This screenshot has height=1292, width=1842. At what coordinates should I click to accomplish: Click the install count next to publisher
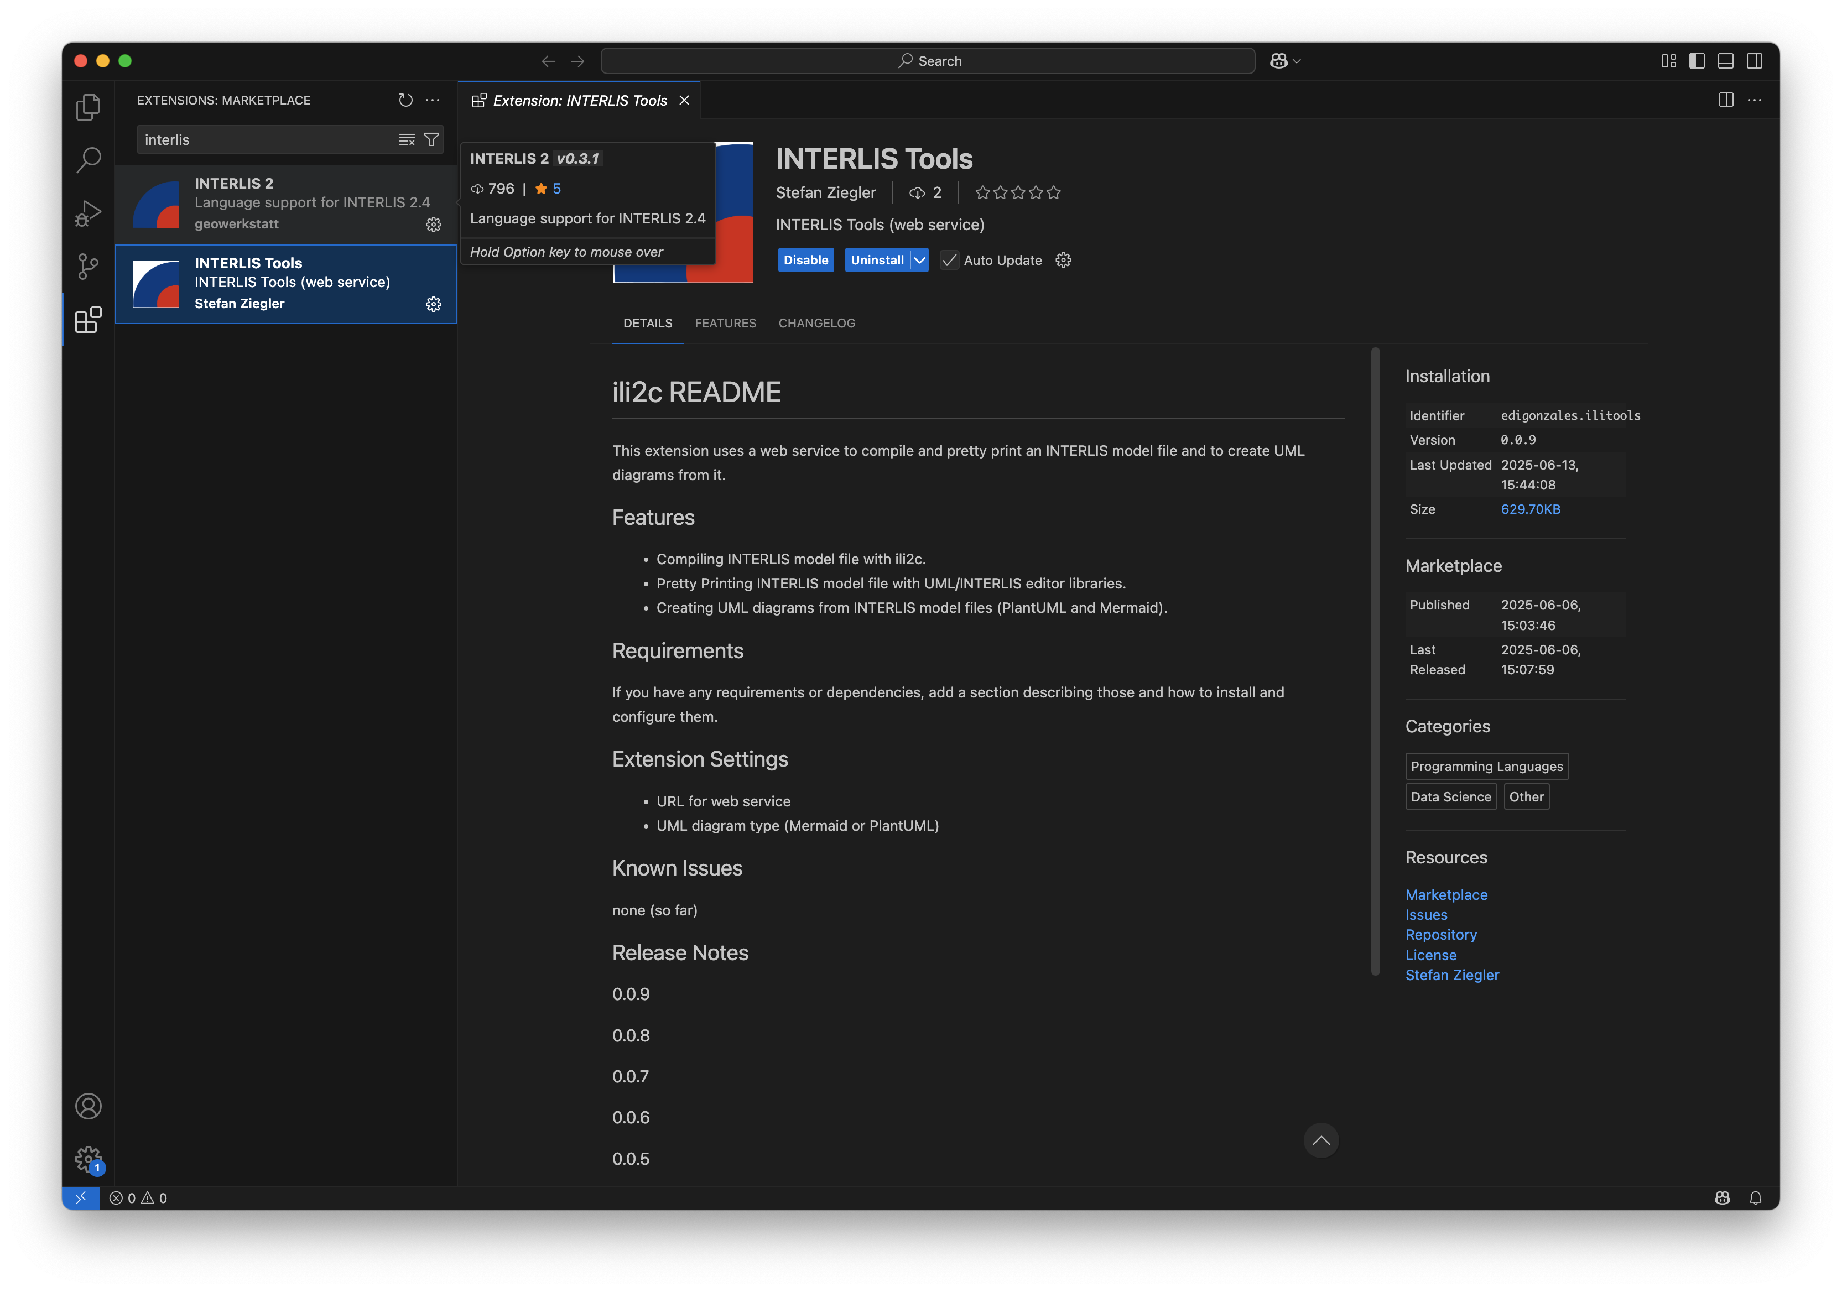click(x=925, y=192)
